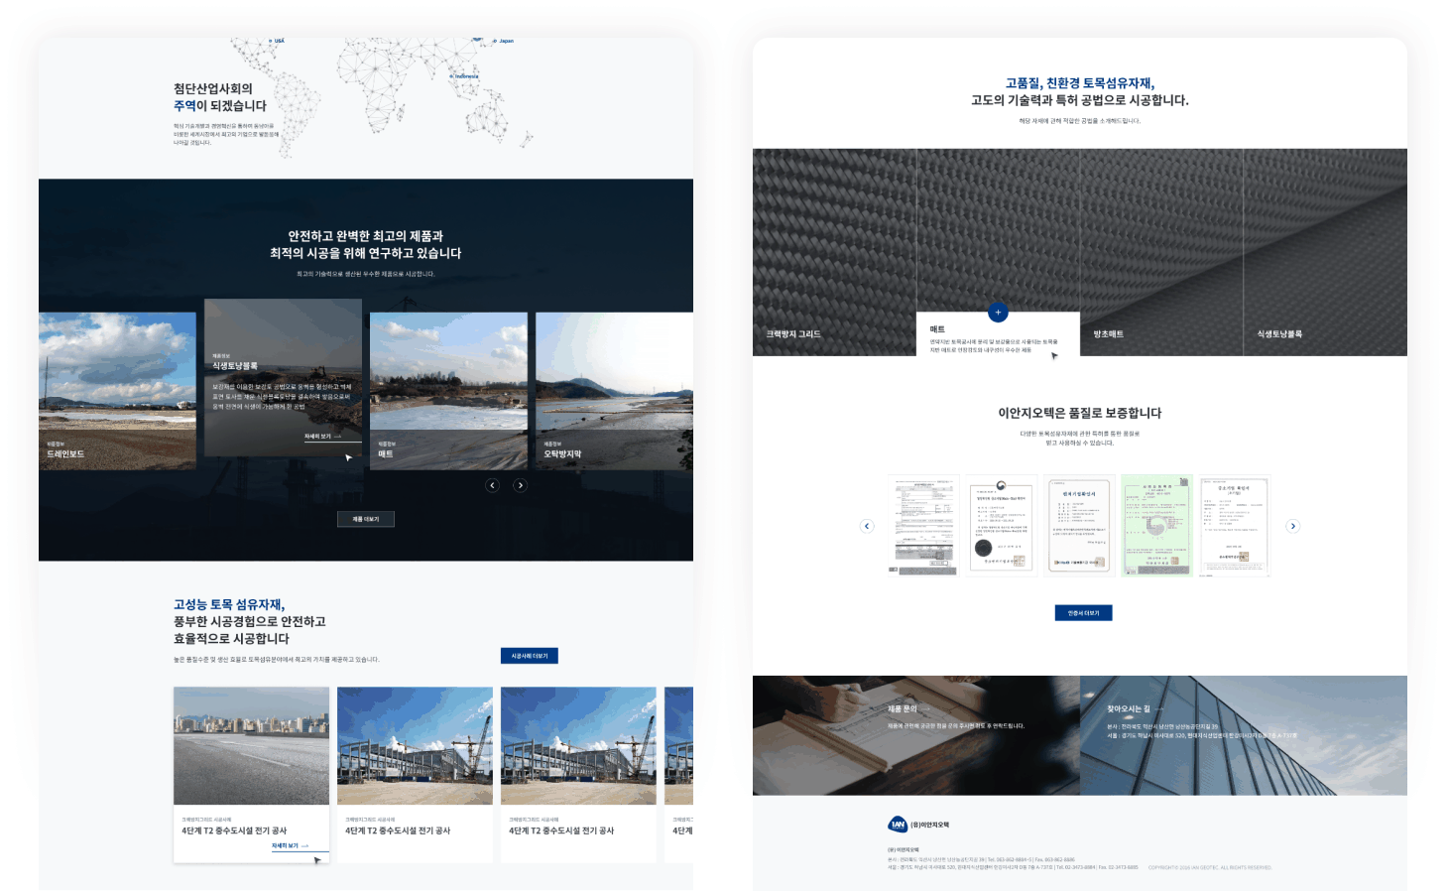Open 자세히 보기 link on 식생토낭블록 card

tap(322, 437)
